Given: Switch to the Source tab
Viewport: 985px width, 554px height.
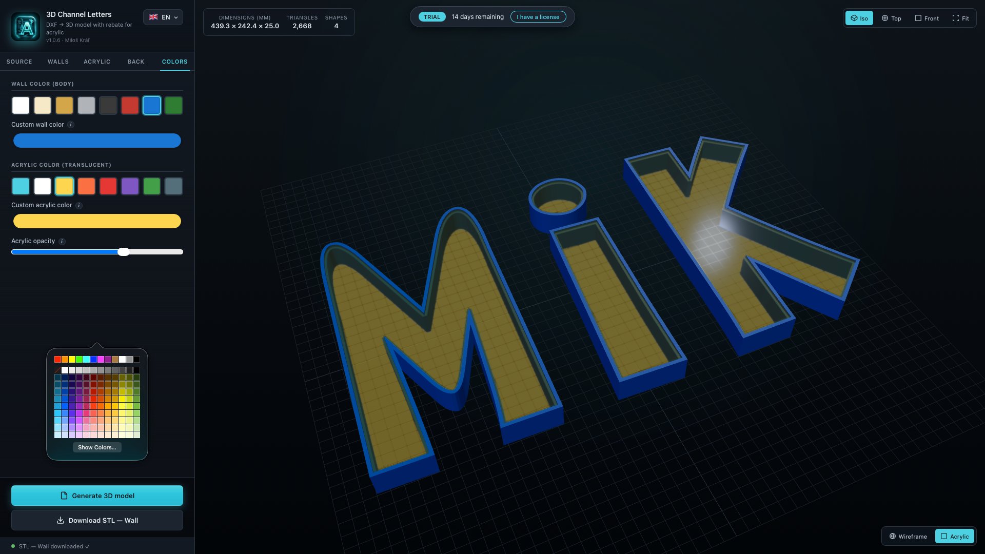Looking at the screenshot, I should [x=19, y=62].
